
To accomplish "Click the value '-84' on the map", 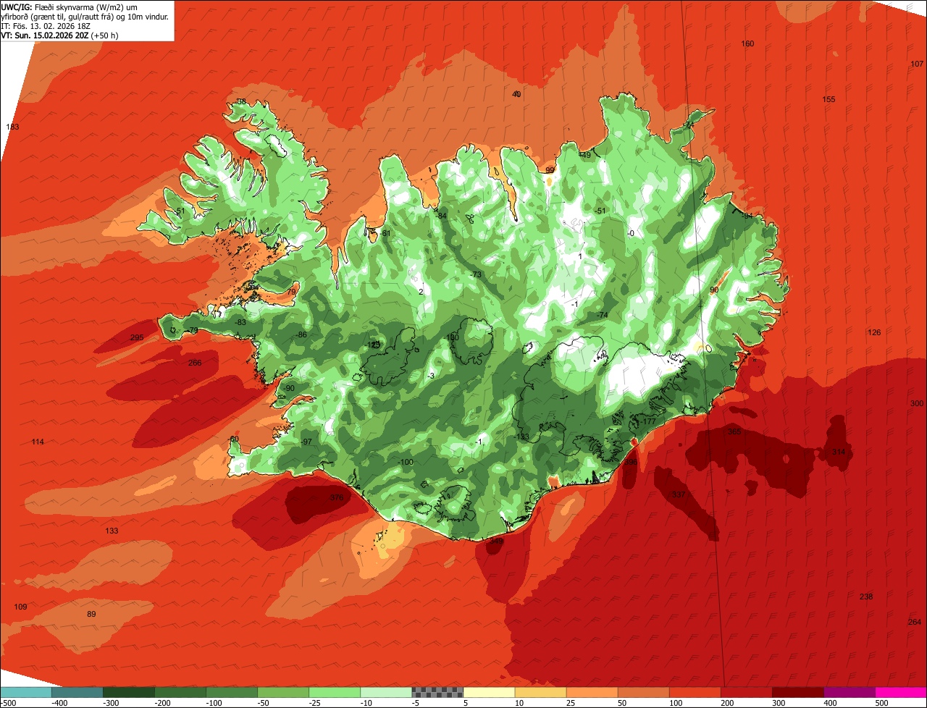I will click(440, 216).
